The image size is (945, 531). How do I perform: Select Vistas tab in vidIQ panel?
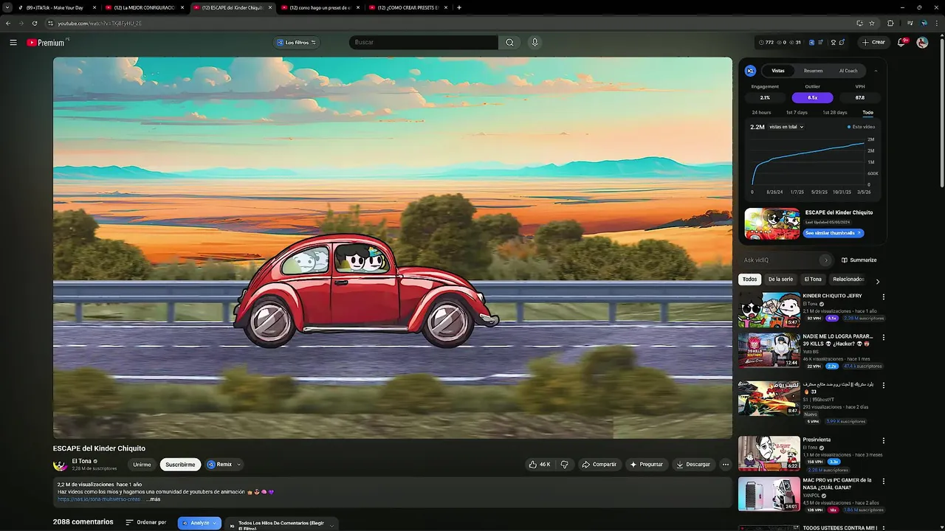point(778,71)
